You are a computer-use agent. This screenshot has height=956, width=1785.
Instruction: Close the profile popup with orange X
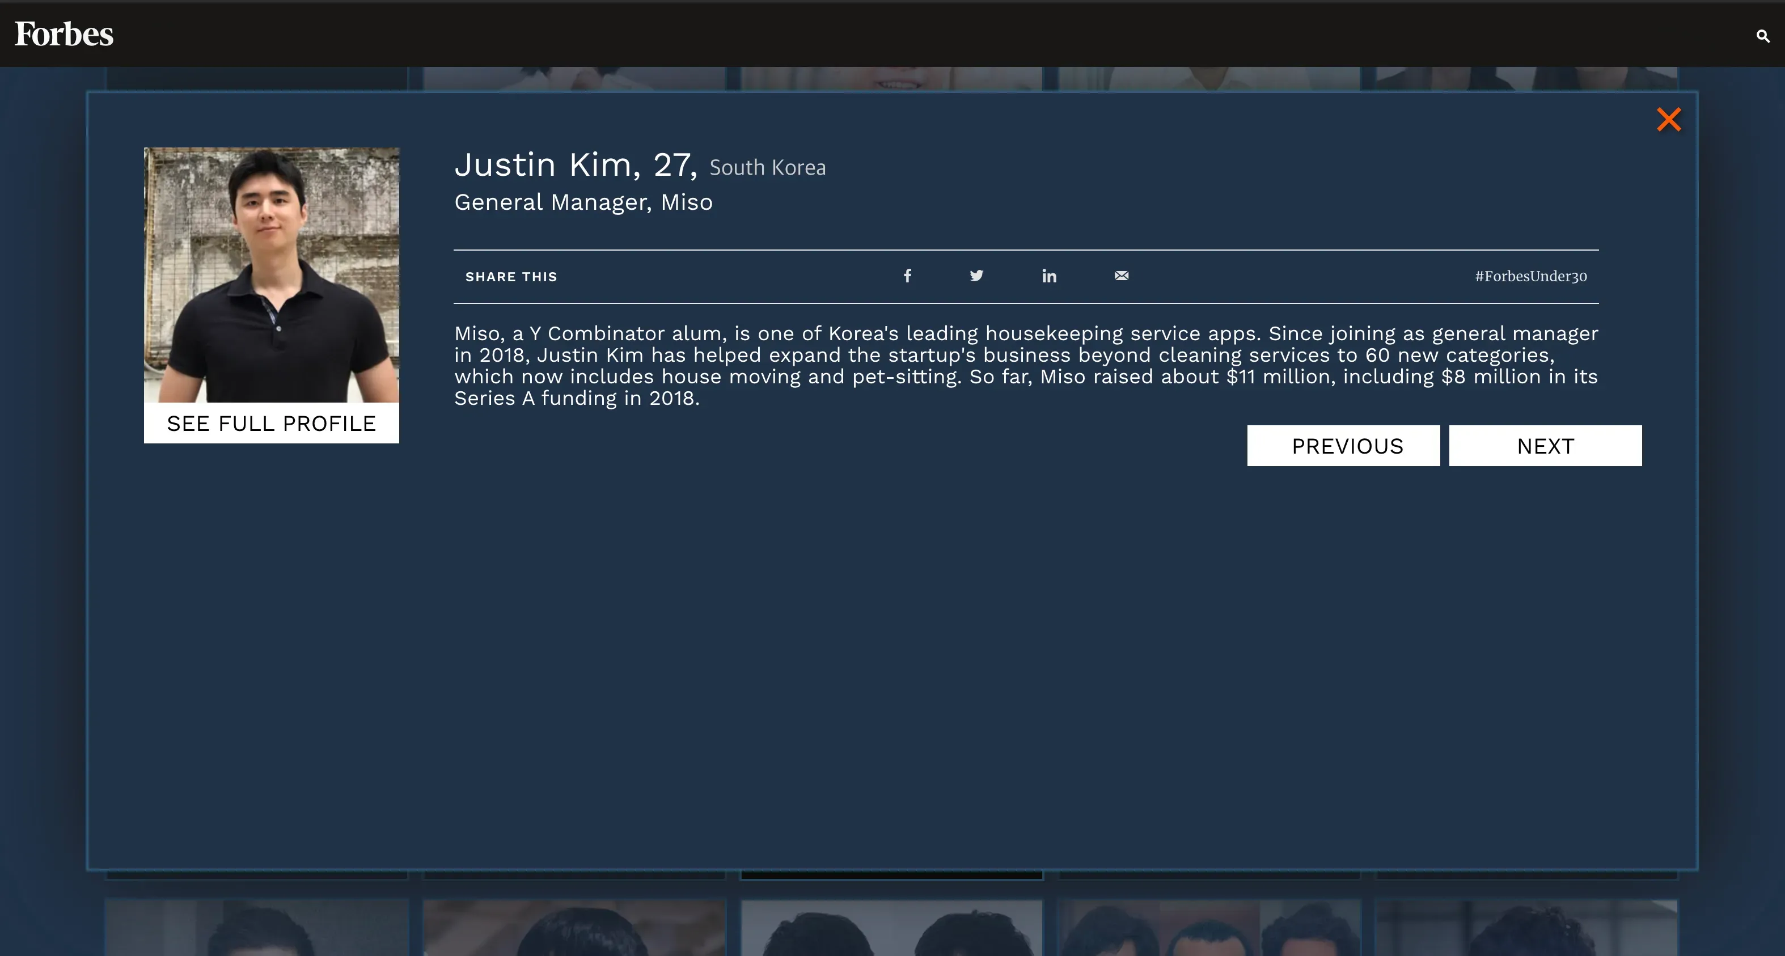[x=1669, y=119]
